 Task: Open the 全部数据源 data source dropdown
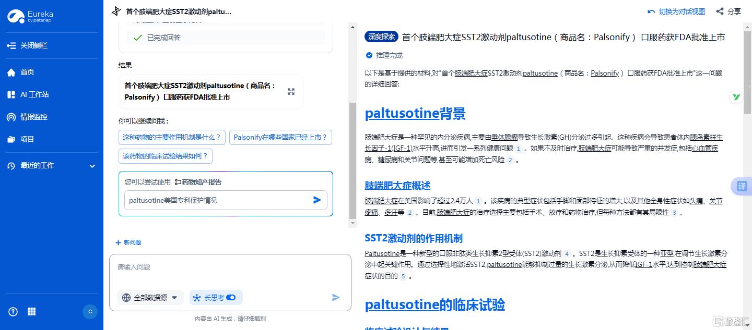tap(150, 298)
